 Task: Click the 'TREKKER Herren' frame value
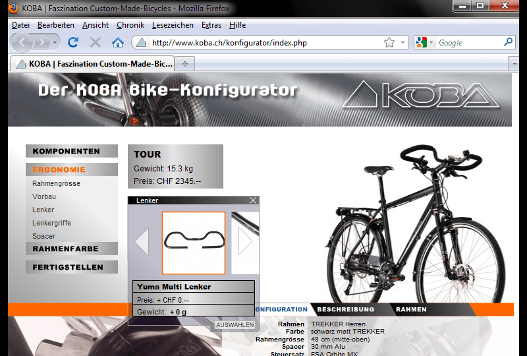pyautogui.click(x=338, y=324)
